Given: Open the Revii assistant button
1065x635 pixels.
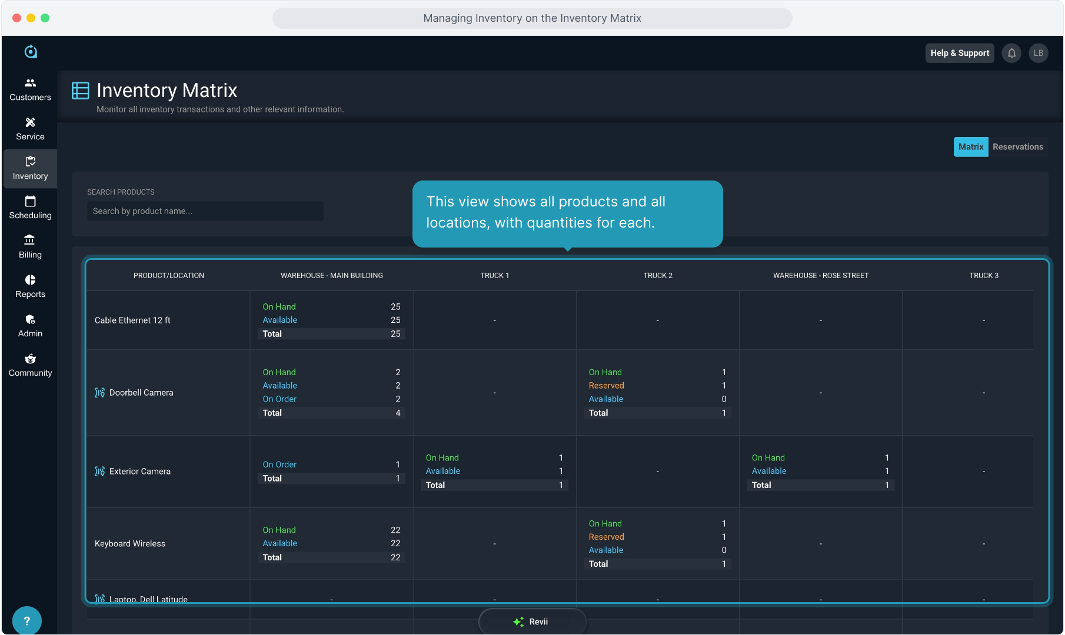Looking at the screenshot, I should tap(532, 621).
